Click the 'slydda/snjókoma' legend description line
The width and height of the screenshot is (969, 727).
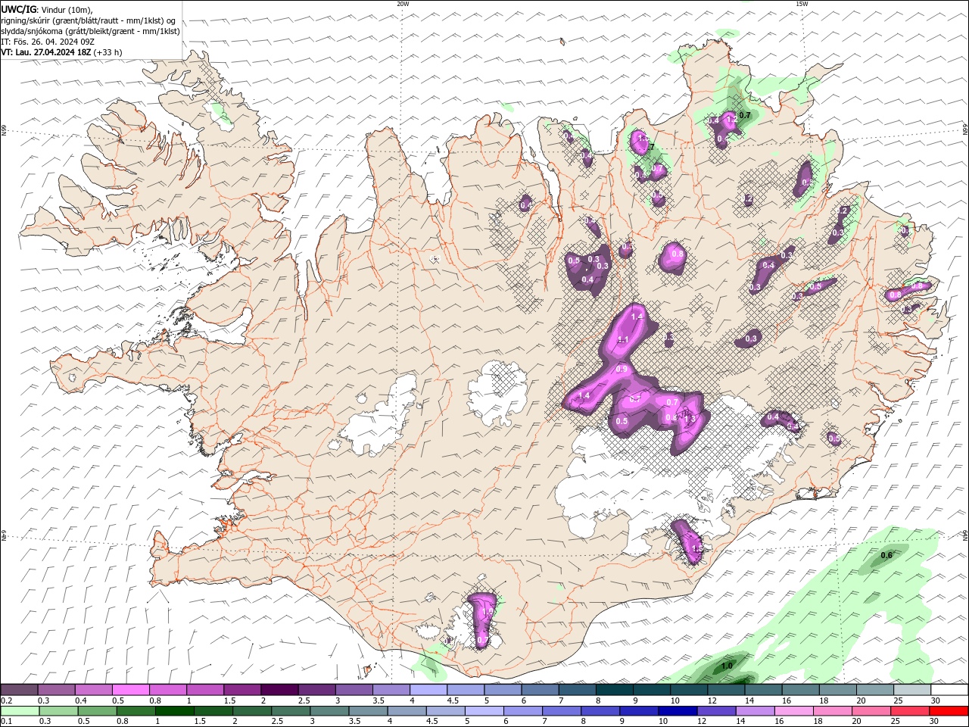[x=91, y=31]
